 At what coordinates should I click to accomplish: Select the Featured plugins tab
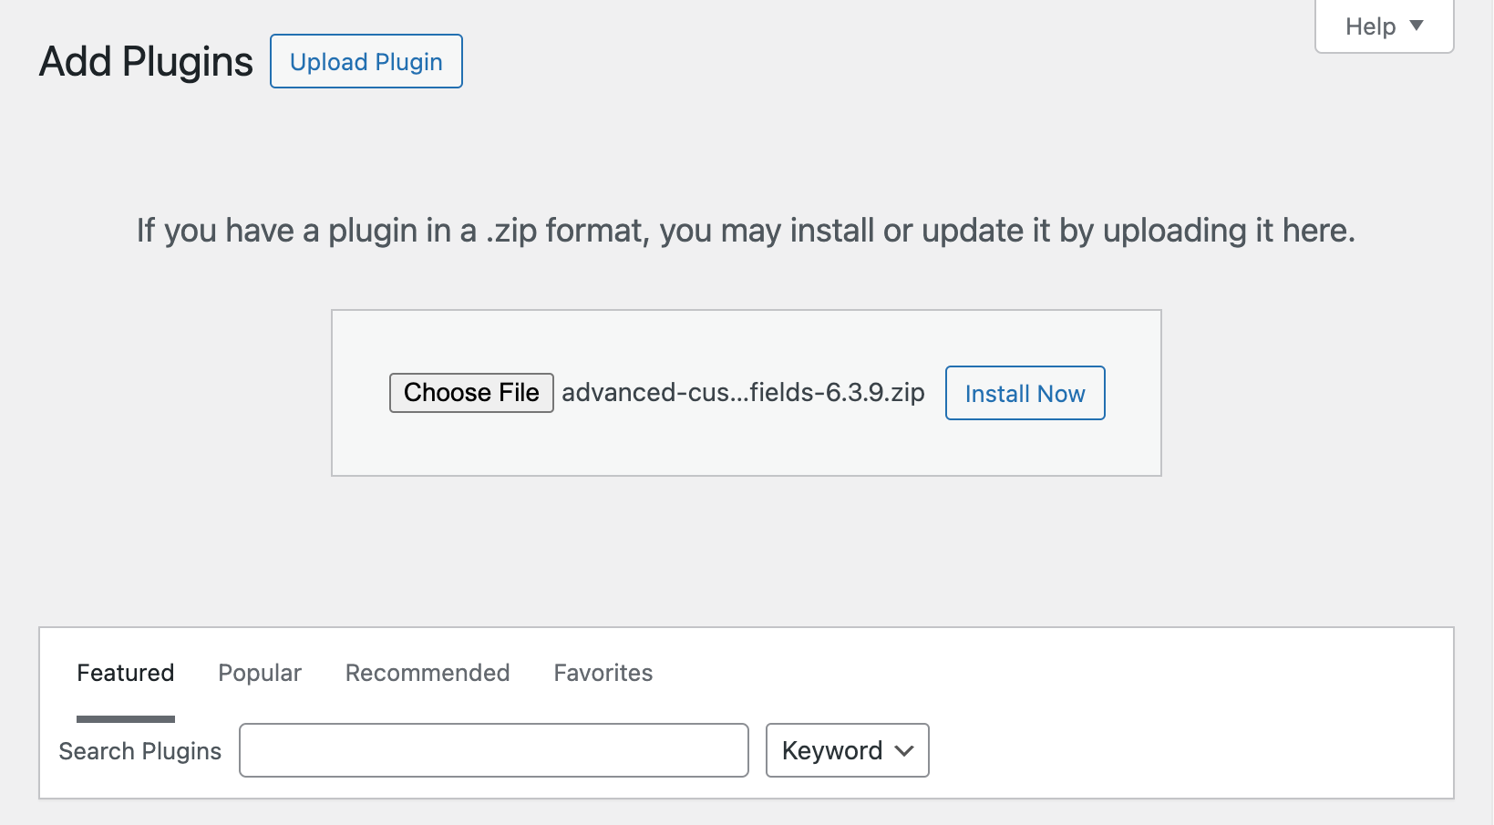coord(125,673)
